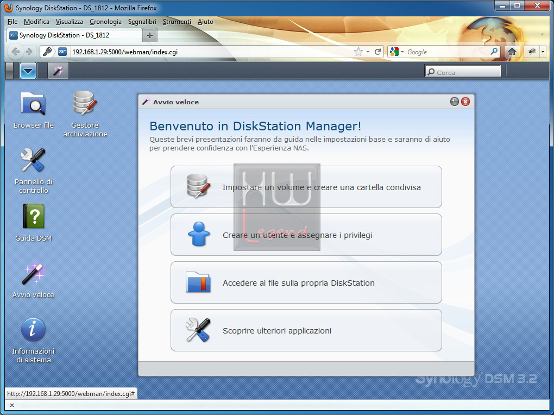The height and width of the screenshot is (415, 554).
Task: Reload the page with refresh icon
Action: point(377,52)
